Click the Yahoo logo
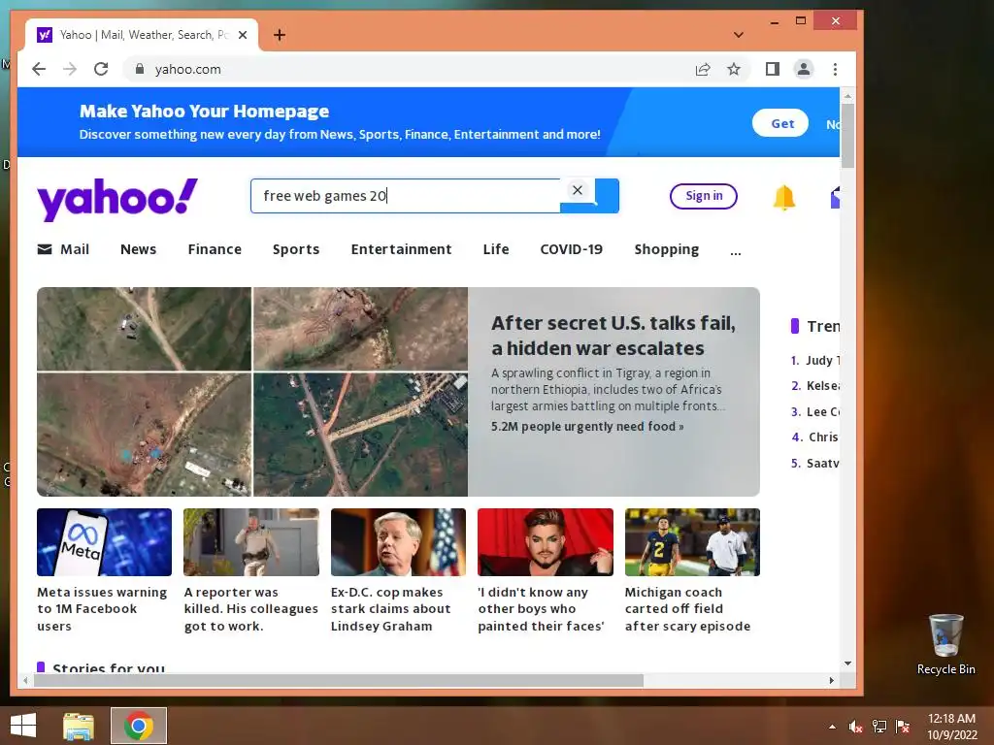This screenshot has height=745, width=994. (117, 199)
